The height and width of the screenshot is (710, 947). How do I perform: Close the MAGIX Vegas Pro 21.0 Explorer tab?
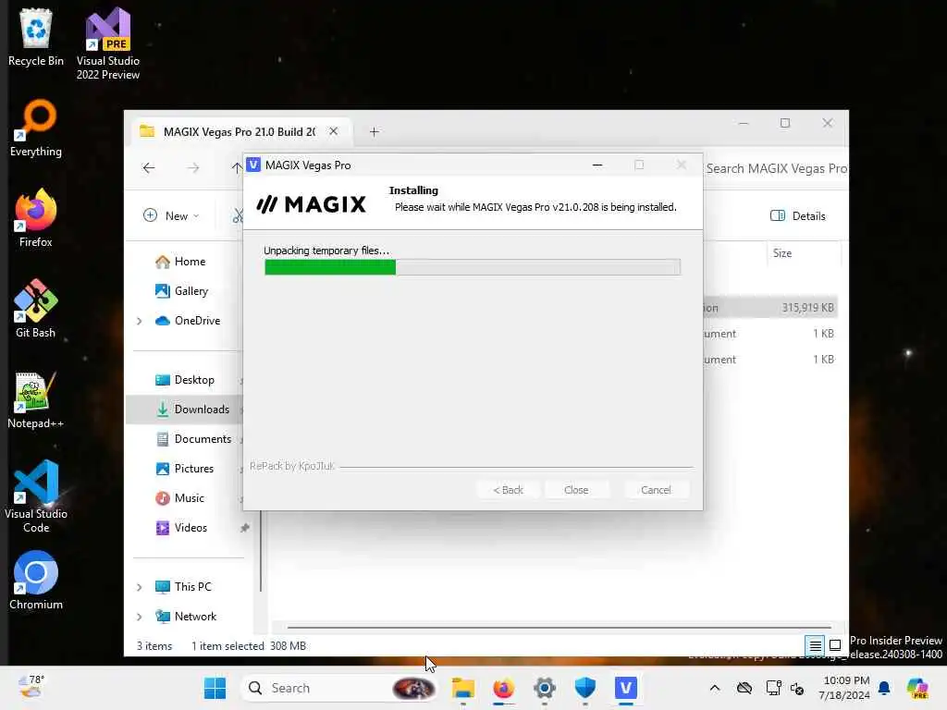pyautogui.click(x=333, y=131)
